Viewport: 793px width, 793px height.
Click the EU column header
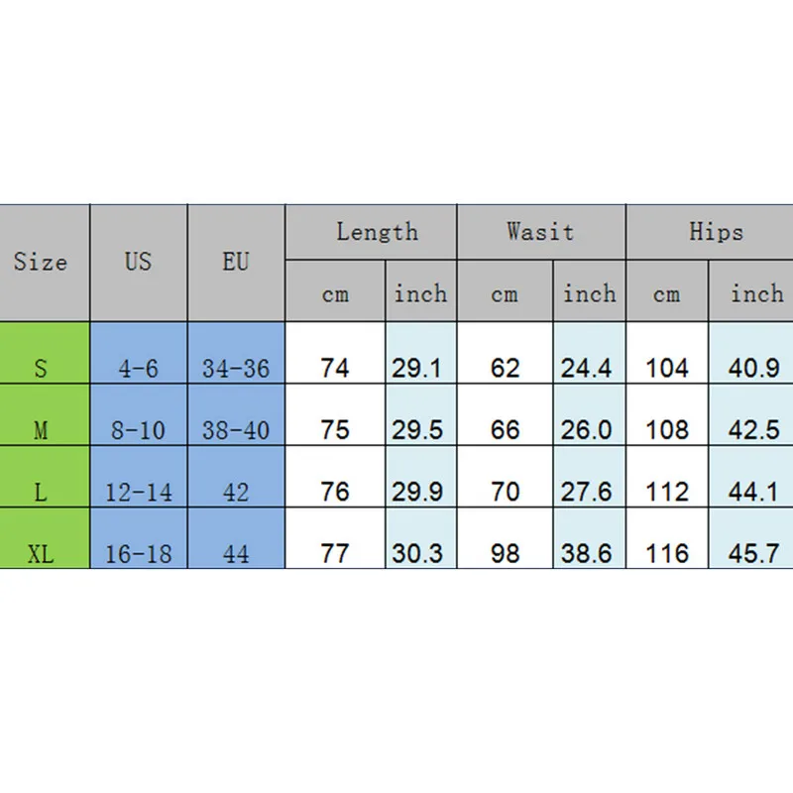coord(236,263)
